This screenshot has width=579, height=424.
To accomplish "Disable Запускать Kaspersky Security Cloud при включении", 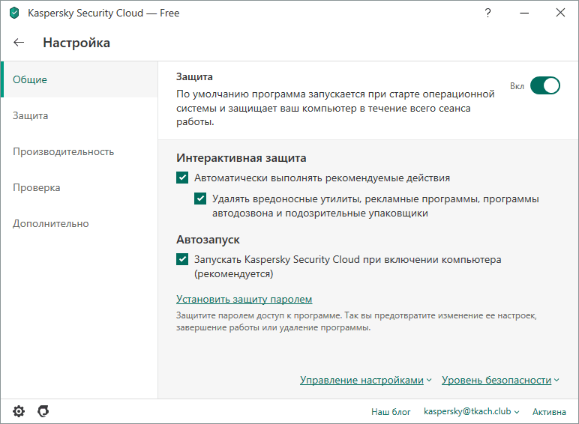I will (182, 259).
